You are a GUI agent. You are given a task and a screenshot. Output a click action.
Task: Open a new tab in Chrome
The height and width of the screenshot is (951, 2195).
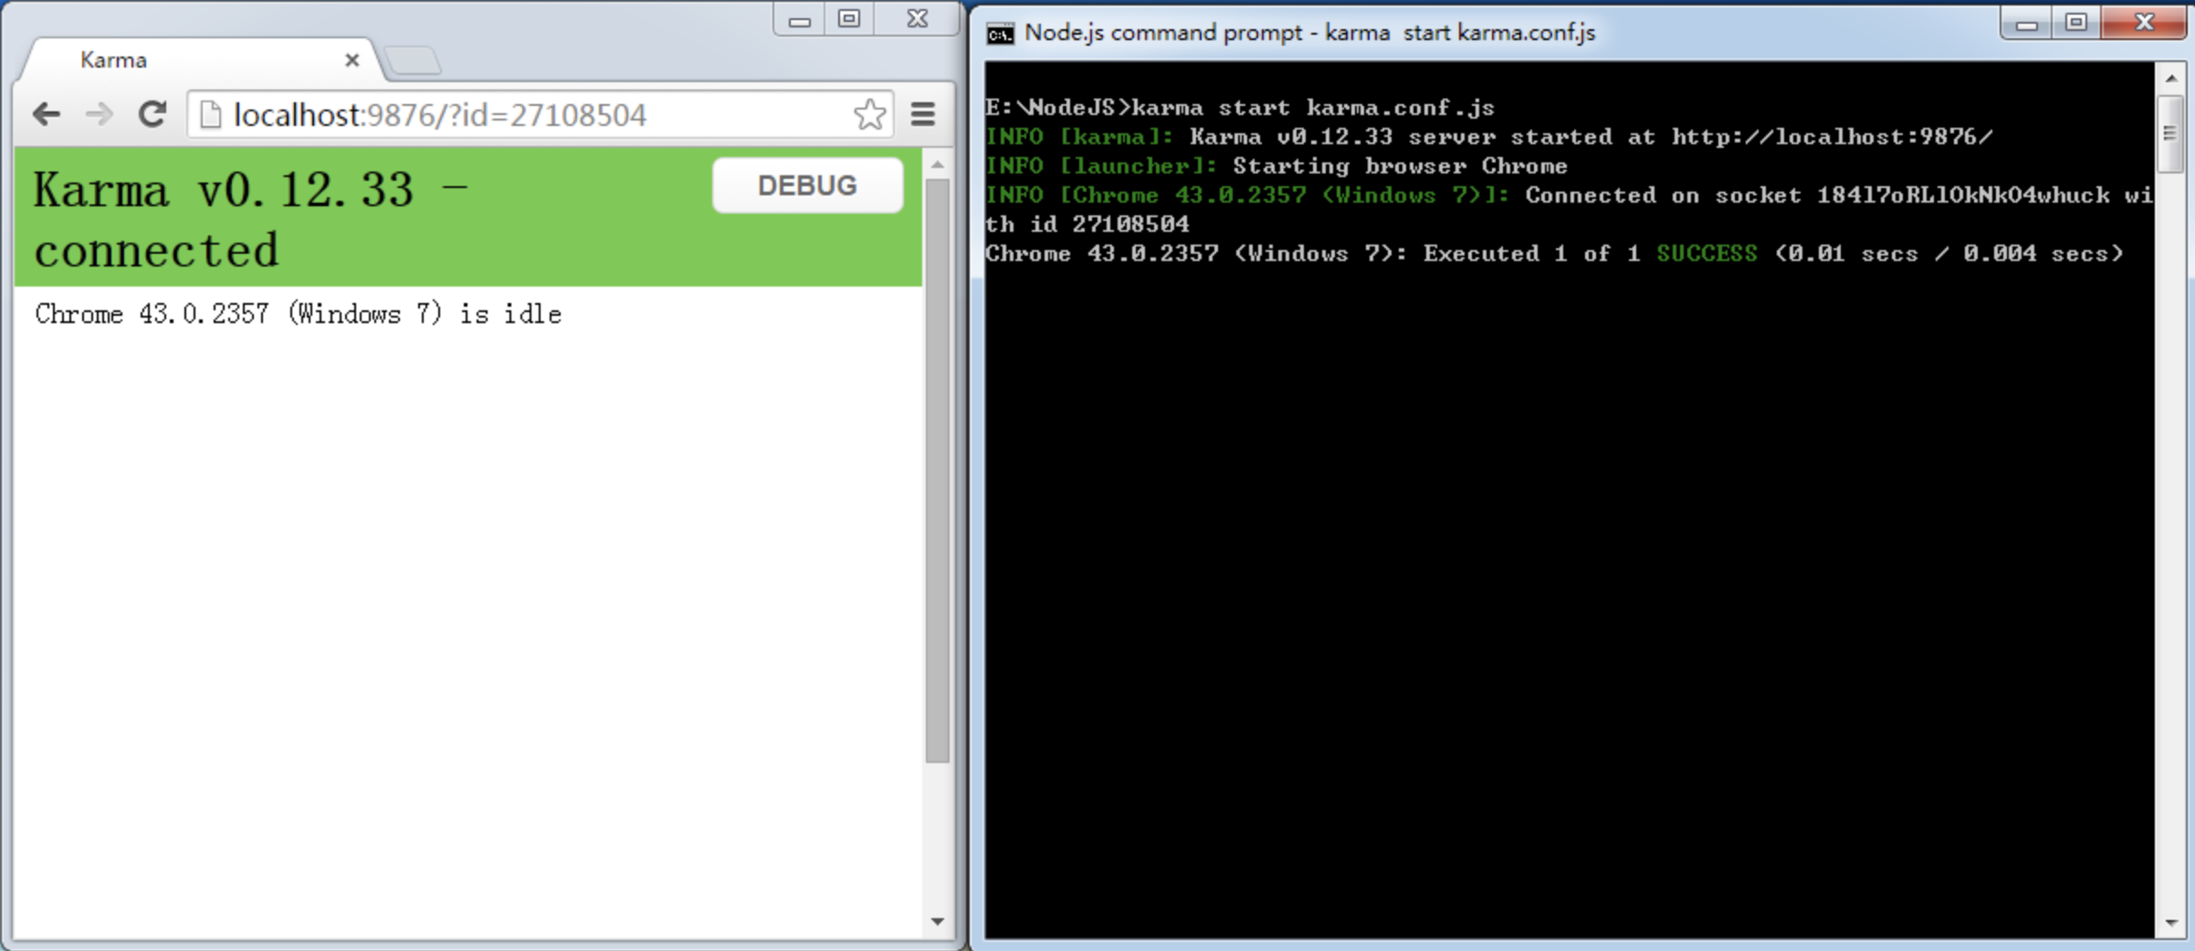tap(413, 62)
